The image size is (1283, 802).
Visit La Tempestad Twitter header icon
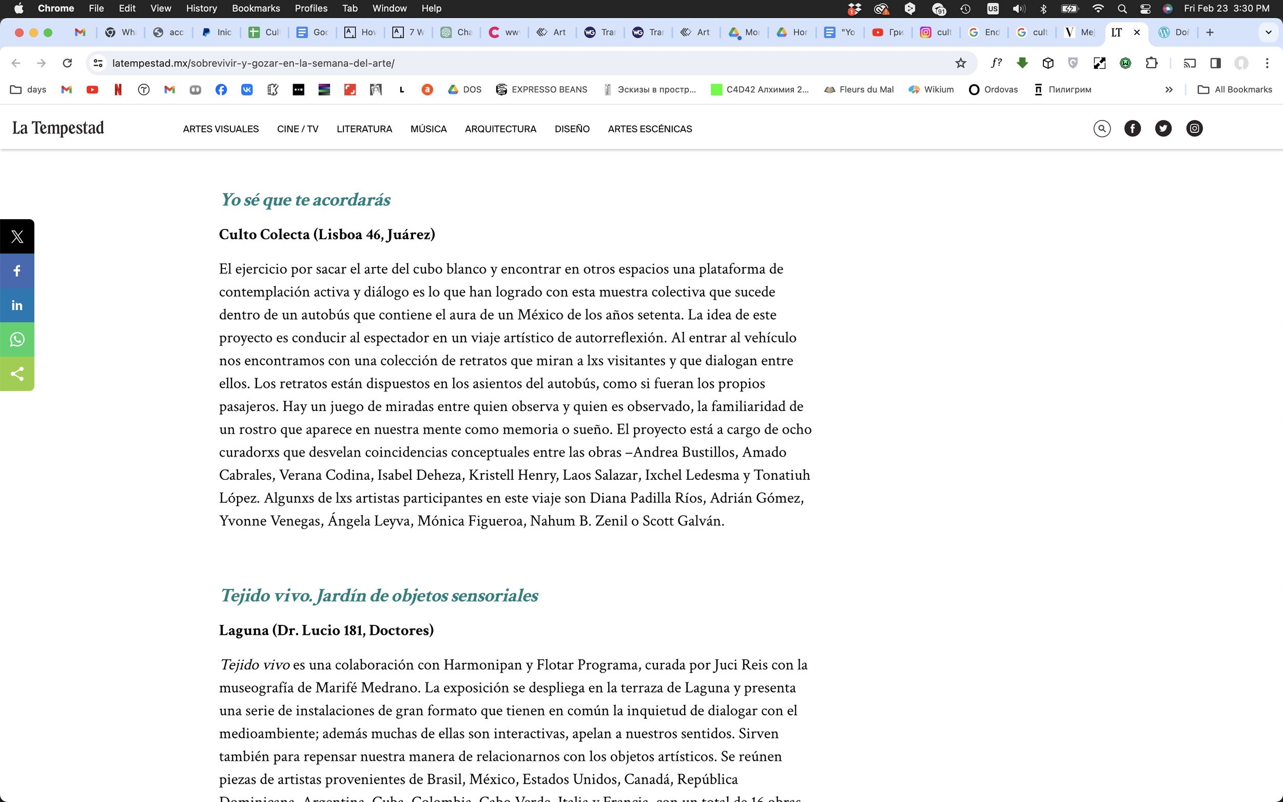click(x=1163, y=128)
